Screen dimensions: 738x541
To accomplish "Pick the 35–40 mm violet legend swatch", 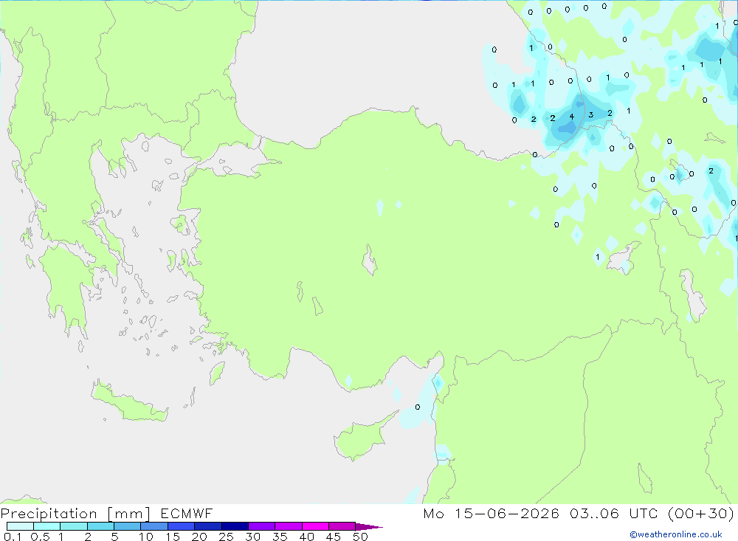I will pyautogui.click(x=288, y=526).
